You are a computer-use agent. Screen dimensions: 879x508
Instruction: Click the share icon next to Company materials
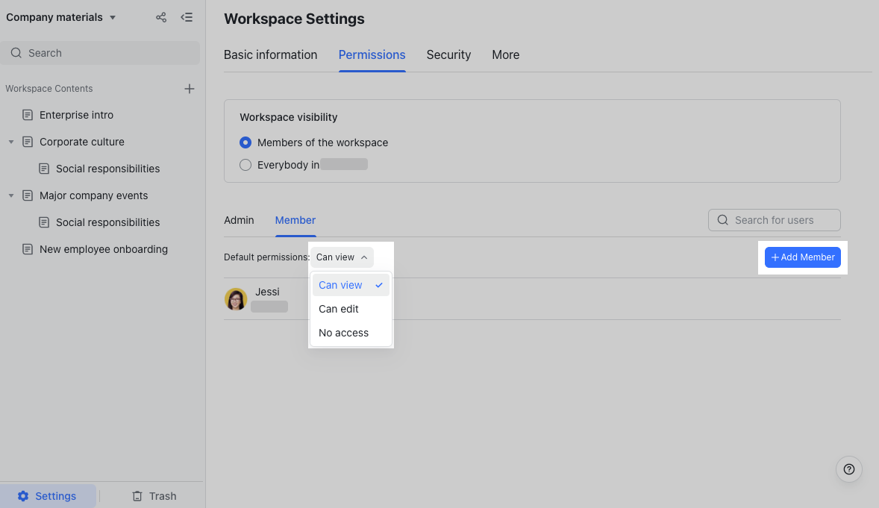point(160,16)
